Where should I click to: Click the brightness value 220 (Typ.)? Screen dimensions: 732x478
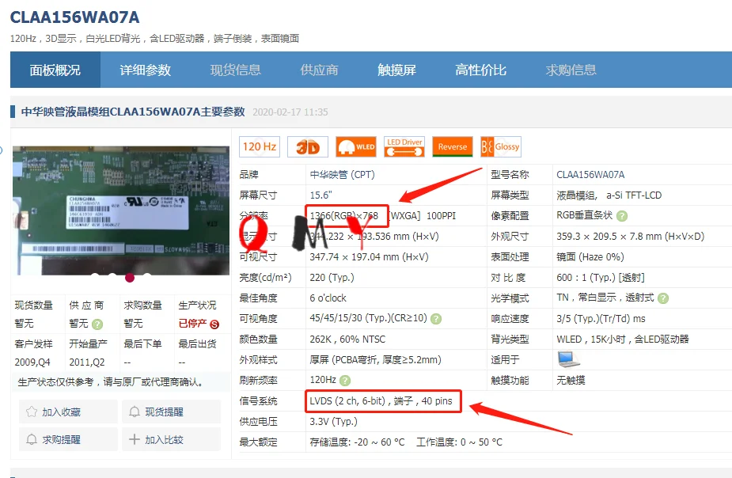click(332, 277)
